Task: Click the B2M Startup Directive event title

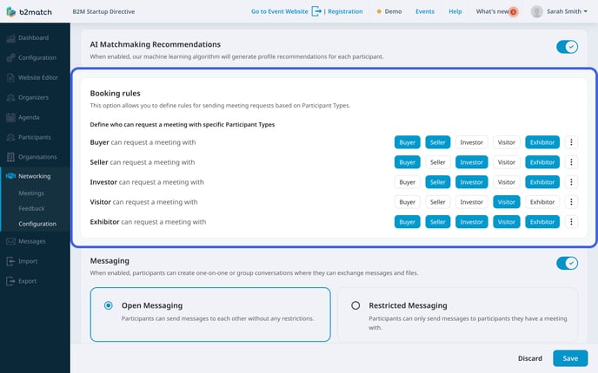Action: click(x=103, y=12)
